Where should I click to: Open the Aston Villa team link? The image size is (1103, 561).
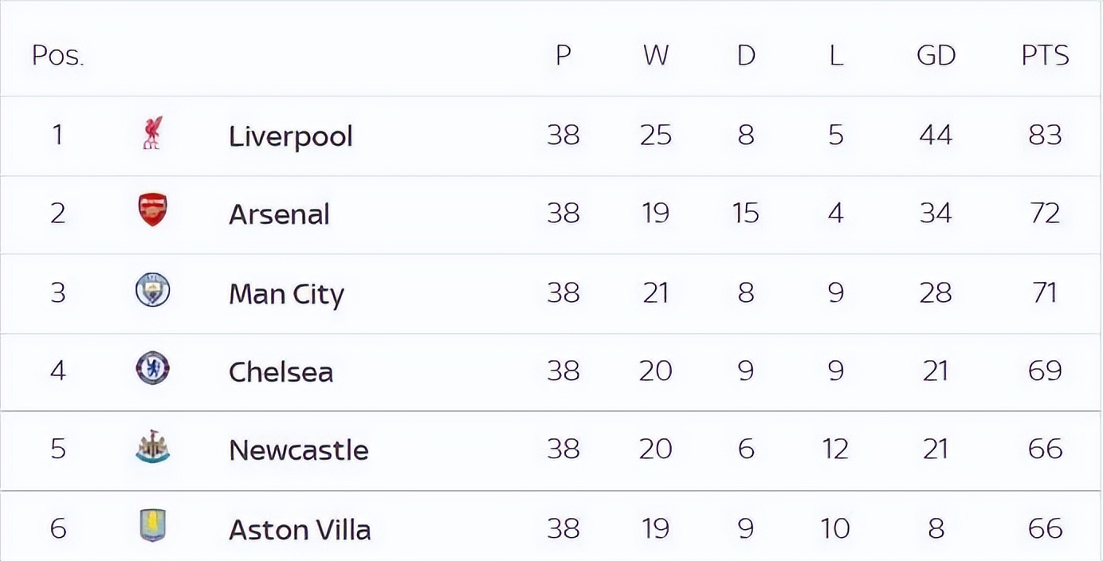tap(300, 529)
